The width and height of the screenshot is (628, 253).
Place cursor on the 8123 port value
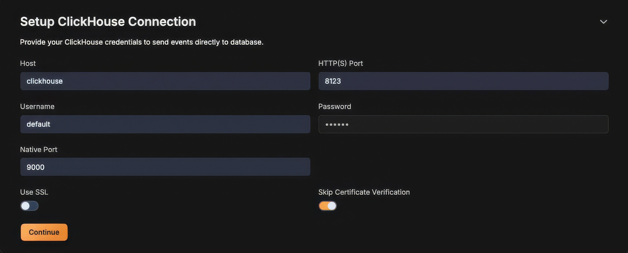click(333, 81)
